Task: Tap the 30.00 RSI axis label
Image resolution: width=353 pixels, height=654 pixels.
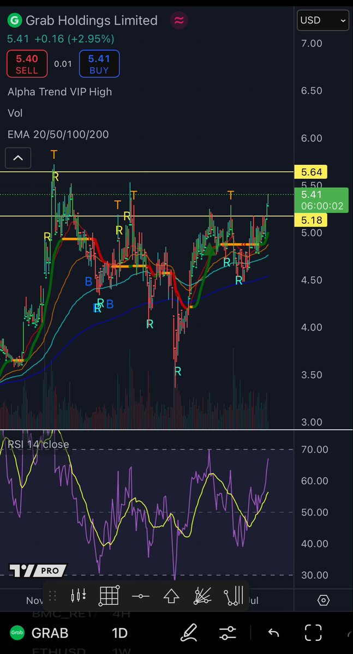Action: point(314,575)
